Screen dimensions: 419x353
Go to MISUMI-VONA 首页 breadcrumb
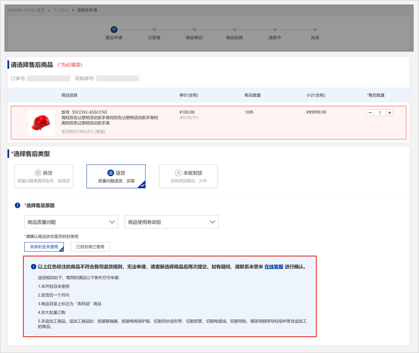point(26,10)
